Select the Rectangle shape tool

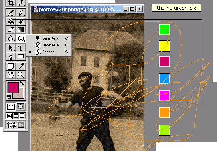coord(21,56)
